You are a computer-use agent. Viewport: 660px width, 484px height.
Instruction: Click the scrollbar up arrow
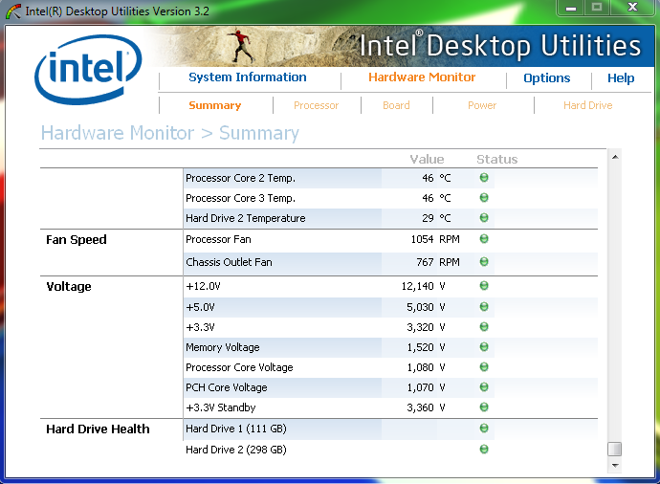tap(615, 157)
